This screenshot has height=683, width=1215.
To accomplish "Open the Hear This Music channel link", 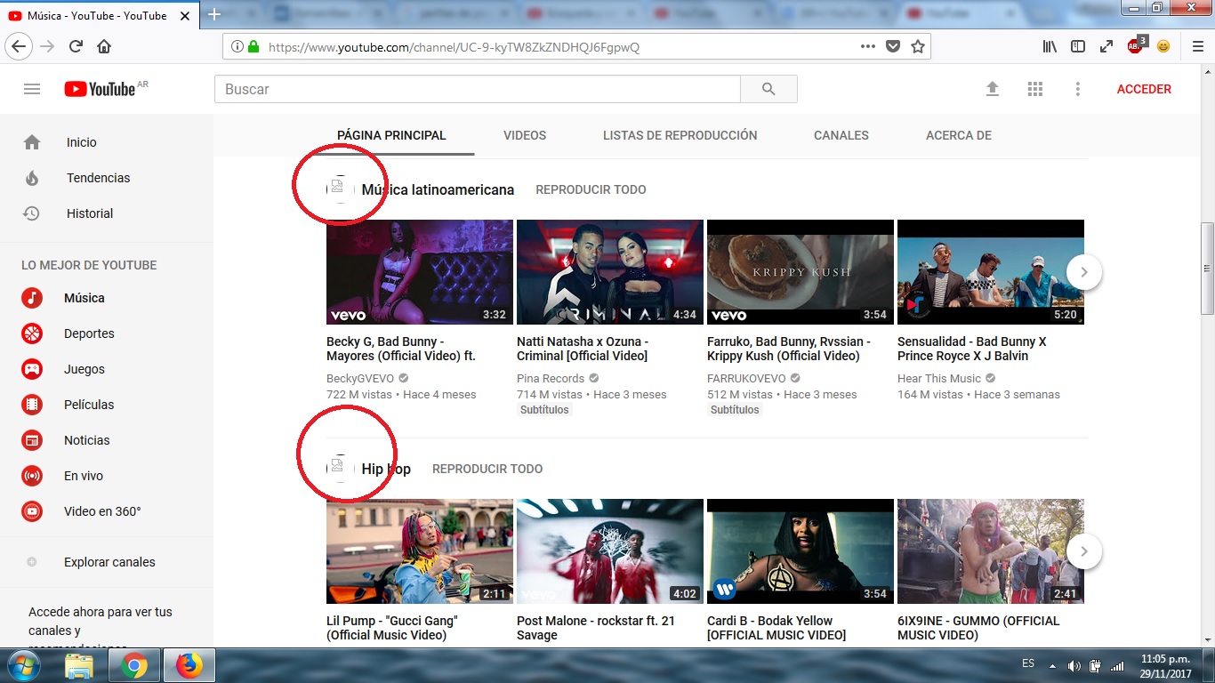I will (x=939, y=378).
